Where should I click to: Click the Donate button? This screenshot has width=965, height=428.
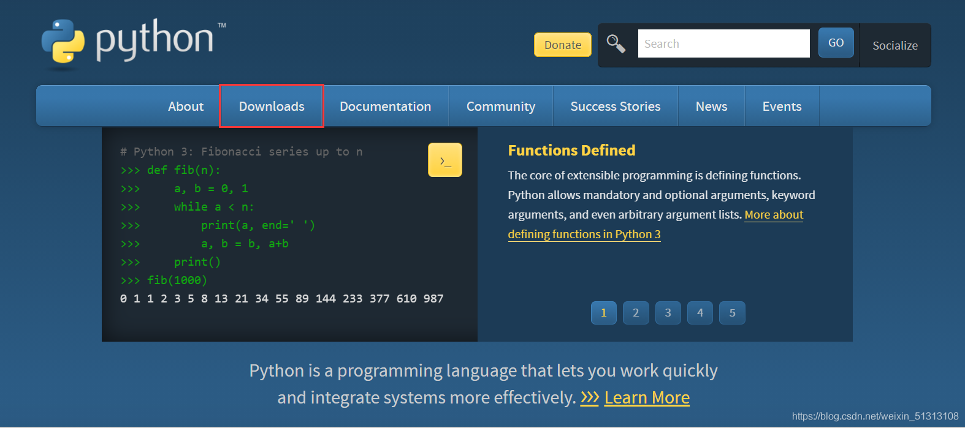point(563,45)
